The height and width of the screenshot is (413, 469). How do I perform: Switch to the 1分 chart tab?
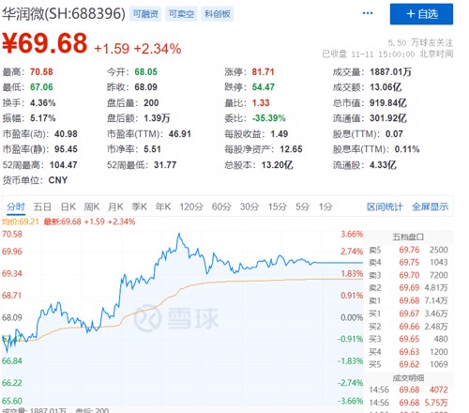point(325,206)
